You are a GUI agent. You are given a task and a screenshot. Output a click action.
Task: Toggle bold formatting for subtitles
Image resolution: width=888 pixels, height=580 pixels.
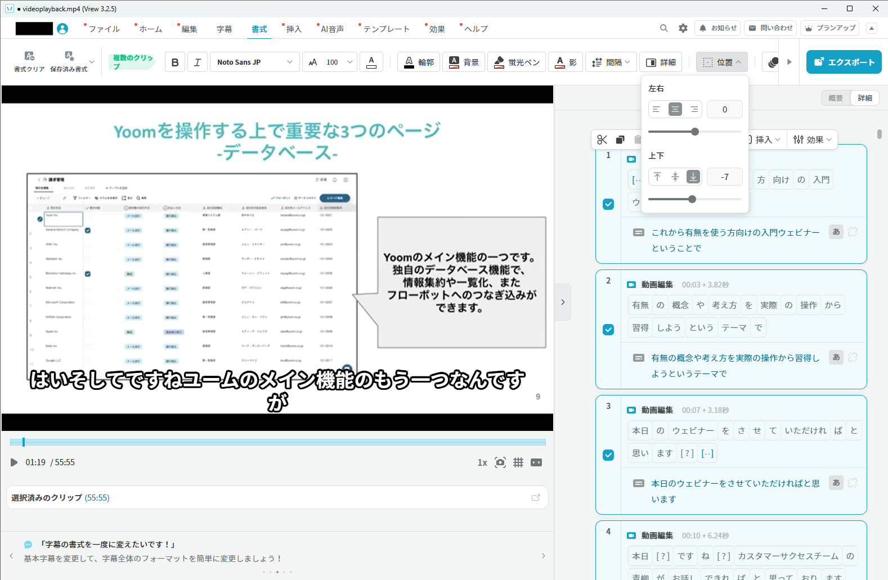coord(175,62)
